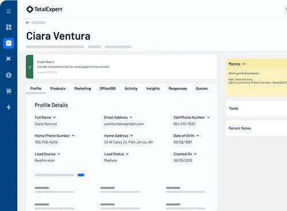Screen dimensions: 287x211
Task: Click the email cventura@example.com
Action: pyautogui.click(x=124, y=124)
